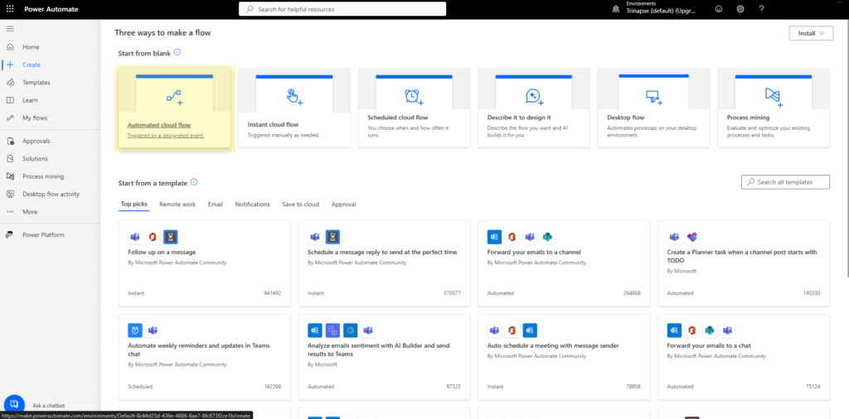Click the feedback smiley face icon

tap(718, 9)
